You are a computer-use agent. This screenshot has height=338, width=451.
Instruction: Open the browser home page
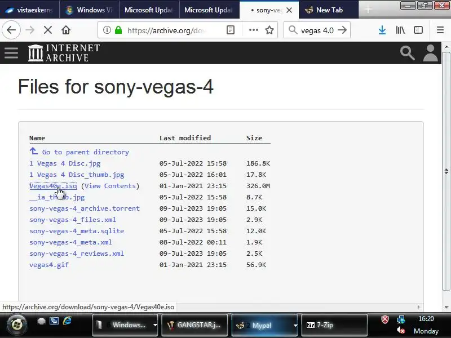66,30
